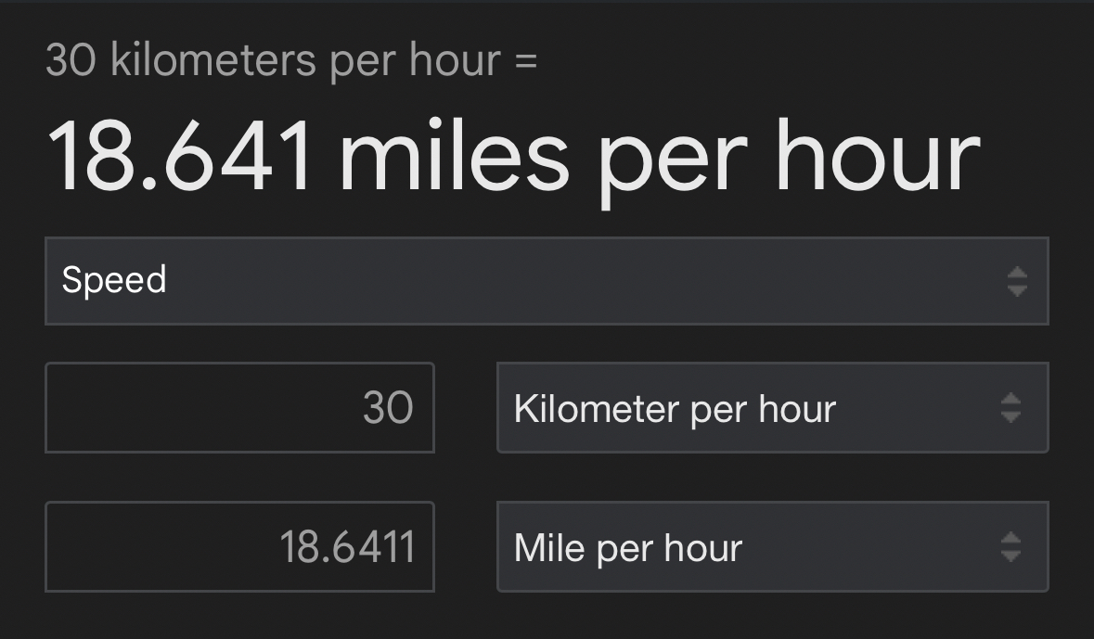Click the down arrow of Mile per hour selector

(1010, 556)
